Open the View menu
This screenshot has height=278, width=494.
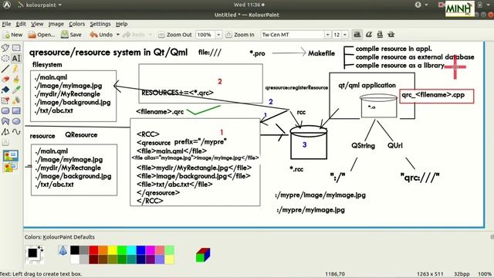37,24
